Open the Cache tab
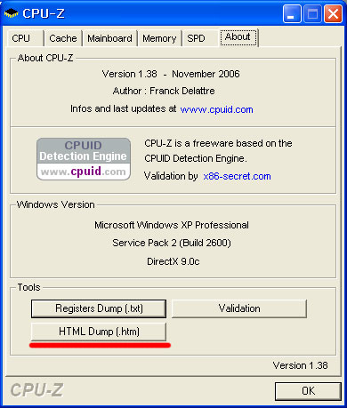 [x=63, y=38]
